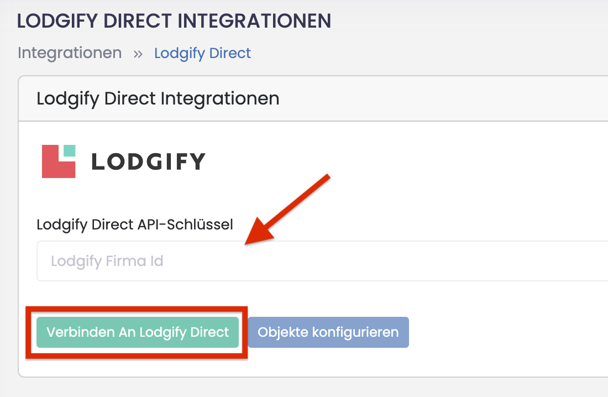Click the breadcrumb double-chevron separator
The image size is (608, 397).
click(138, 54)
